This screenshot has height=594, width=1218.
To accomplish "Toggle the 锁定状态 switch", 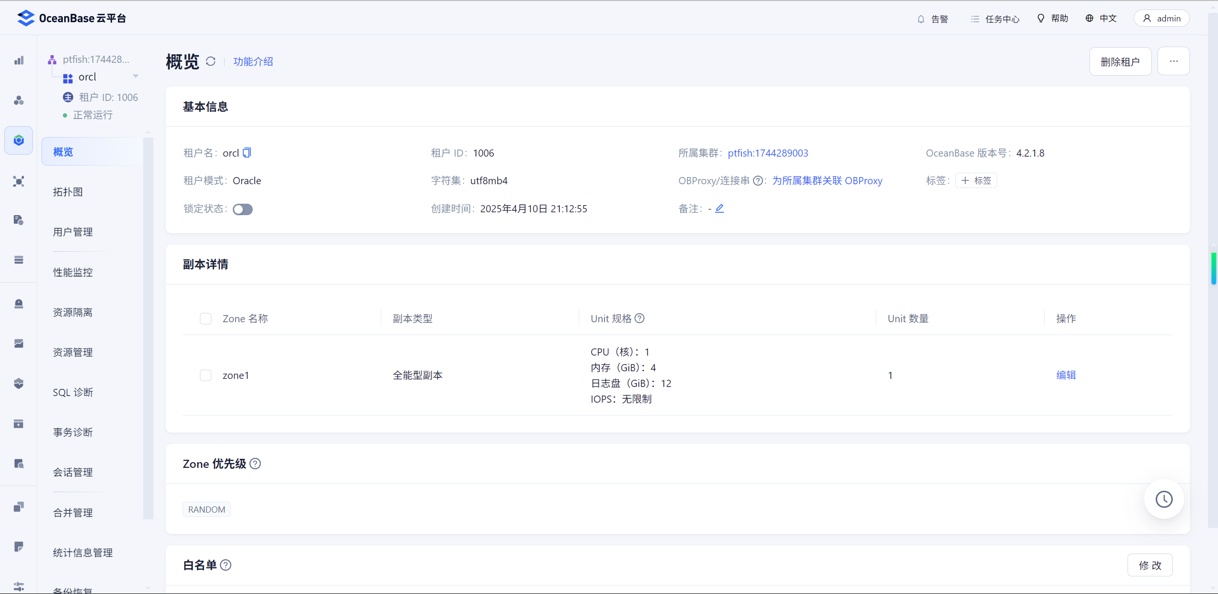I will [x=243, y=209].
